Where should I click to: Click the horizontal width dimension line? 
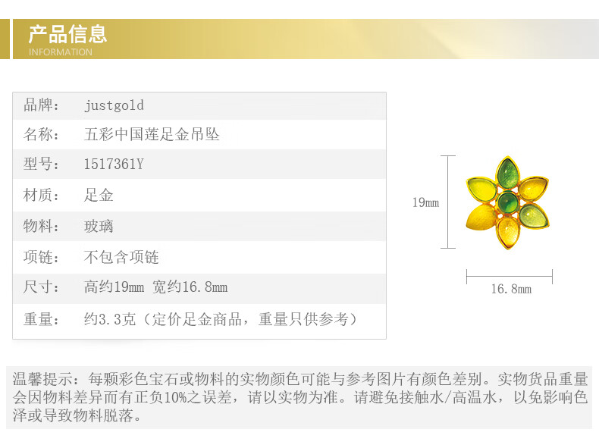click(509, 277)
